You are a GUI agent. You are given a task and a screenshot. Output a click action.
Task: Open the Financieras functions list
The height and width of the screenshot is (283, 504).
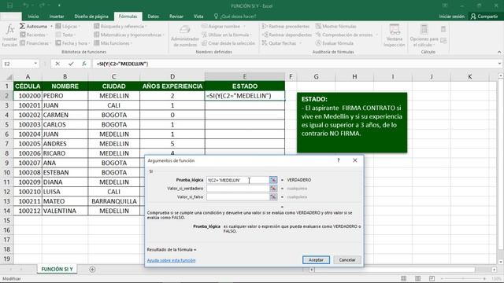(35, 43)
